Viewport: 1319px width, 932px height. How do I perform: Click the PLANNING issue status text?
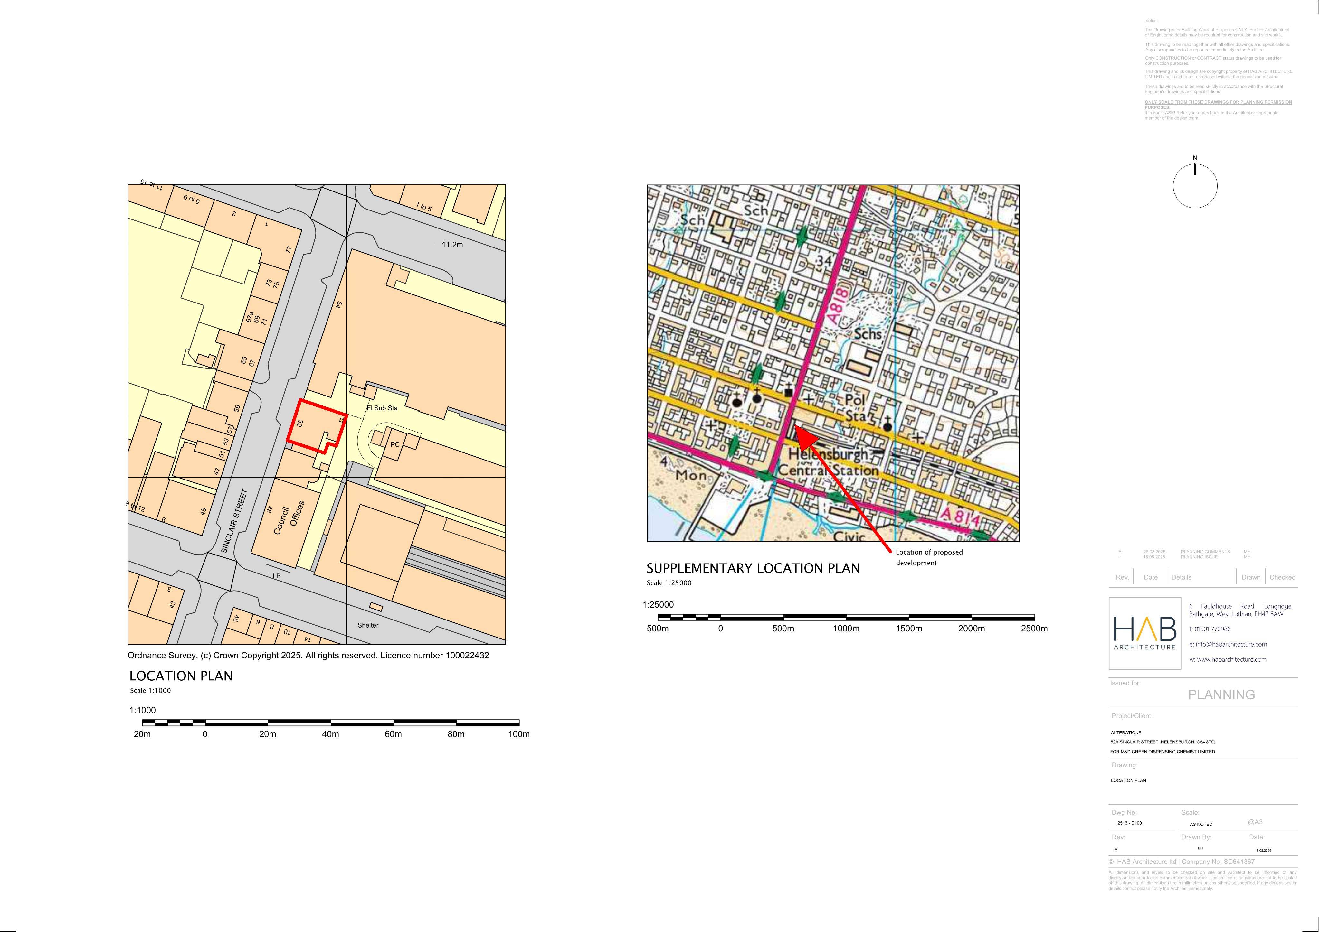tap(1221, 695)
